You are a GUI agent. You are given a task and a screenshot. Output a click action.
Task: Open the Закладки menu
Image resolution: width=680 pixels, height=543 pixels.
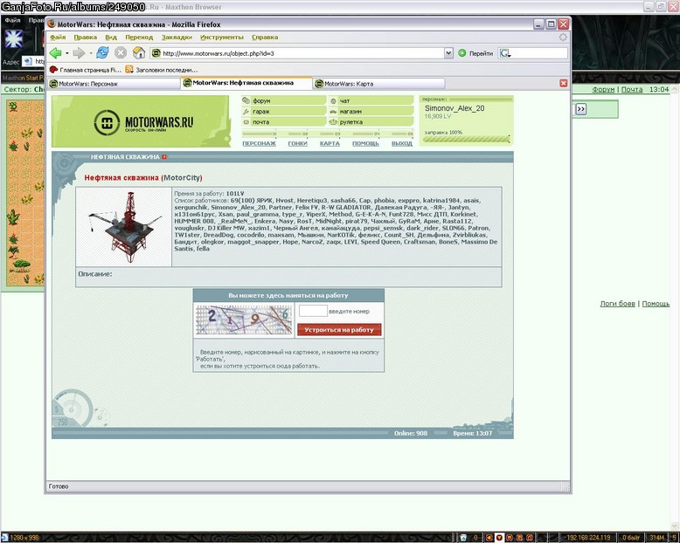pyautogui.click(x=177, y=38)
